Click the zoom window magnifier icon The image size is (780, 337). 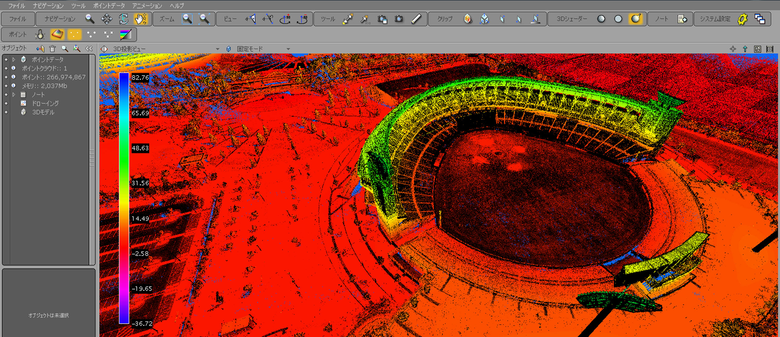[187, 19]
